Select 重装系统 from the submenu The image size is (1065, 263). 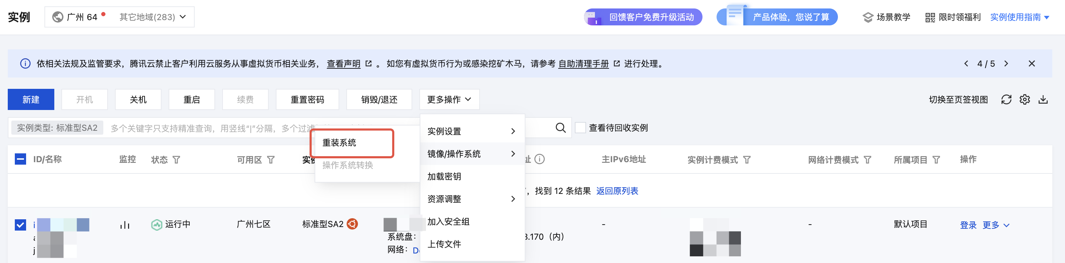pyautogui.click(x=339, y=143)
